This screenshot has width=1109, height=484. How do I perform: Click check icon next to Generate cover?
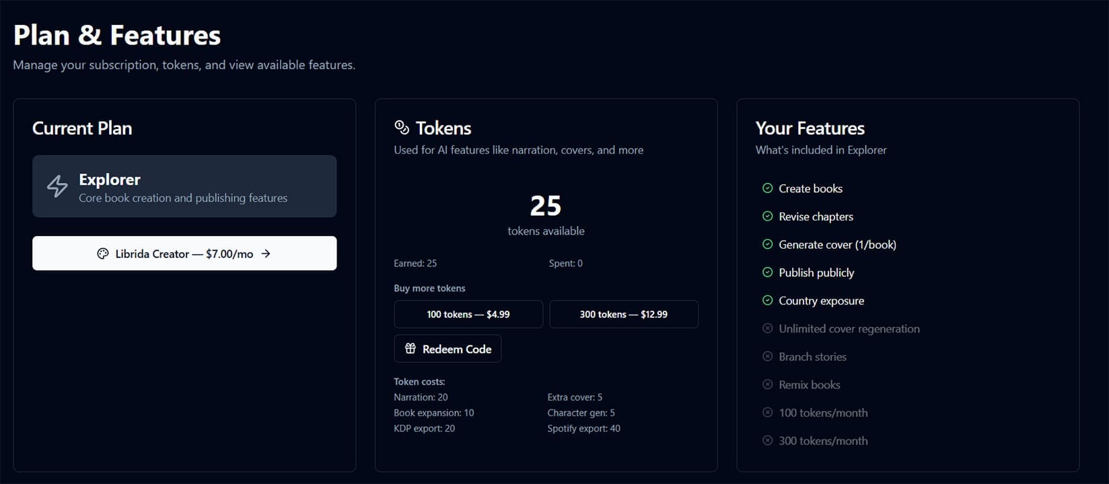[x=767, y=245]
